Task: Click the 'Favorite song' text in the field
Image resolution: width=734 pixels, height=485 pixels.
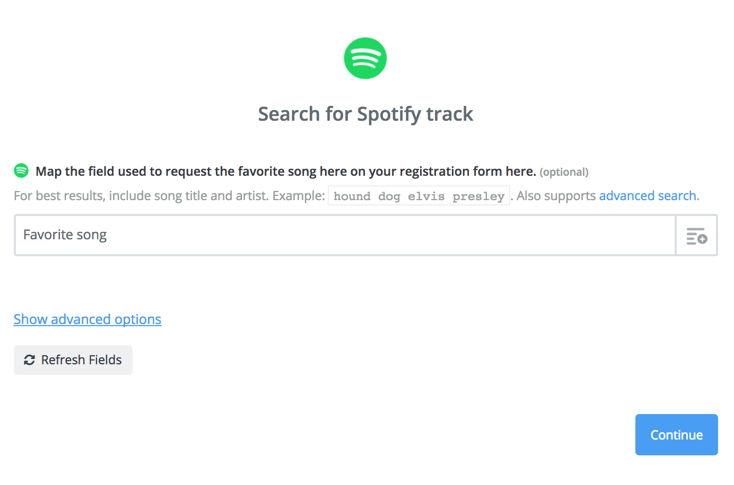Action: click(x=65, y=235)
